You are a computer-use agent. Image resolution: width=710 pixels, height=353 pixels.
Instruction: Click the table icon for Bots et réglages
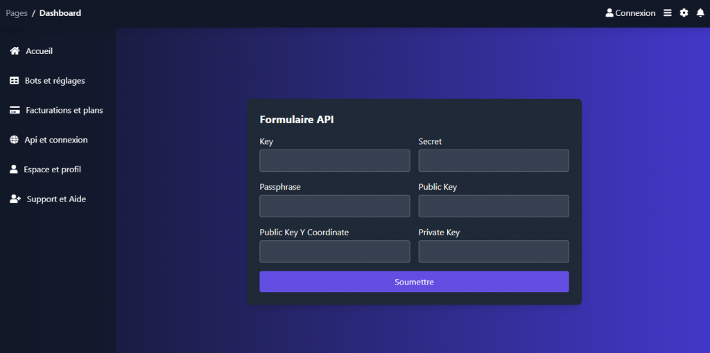click(14, 81)
